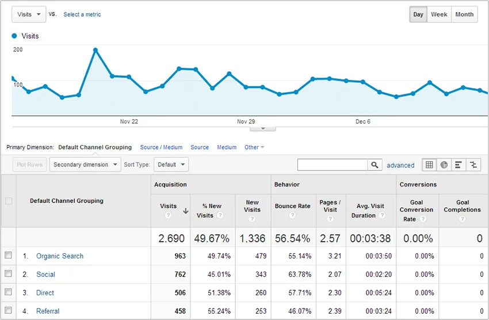Select Source / Medium primary dimension
This screenshot has height=320, width=489.
coord(161,147)
